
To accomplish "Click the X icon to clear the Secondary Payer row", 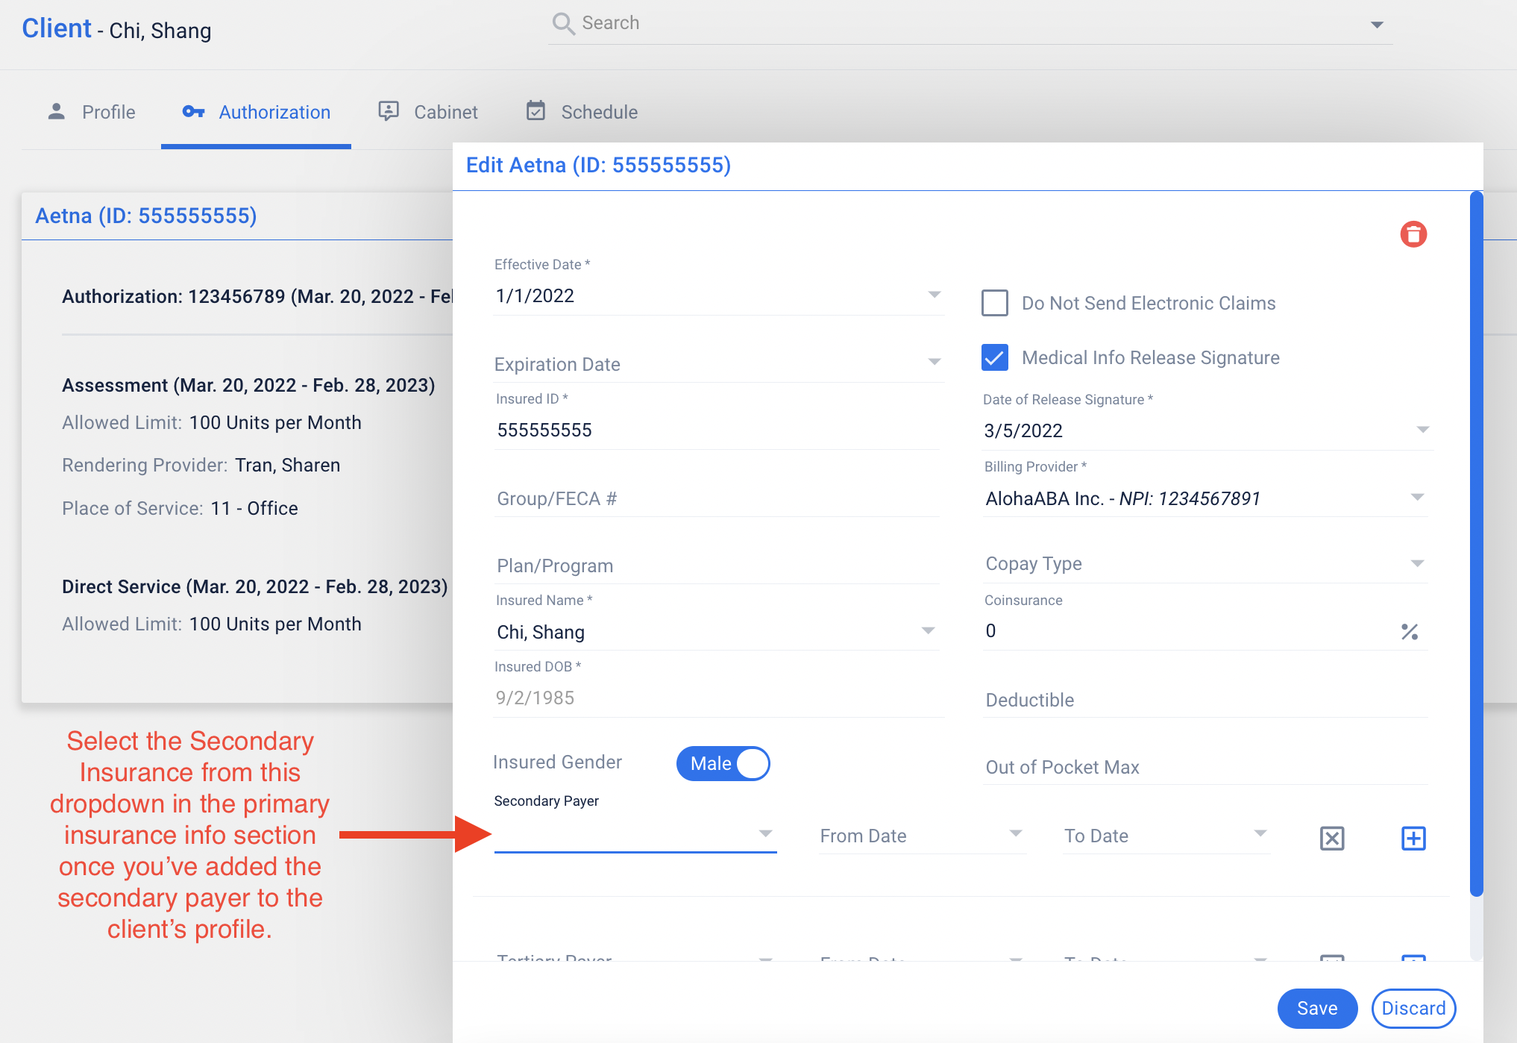I will [1332, 838].
